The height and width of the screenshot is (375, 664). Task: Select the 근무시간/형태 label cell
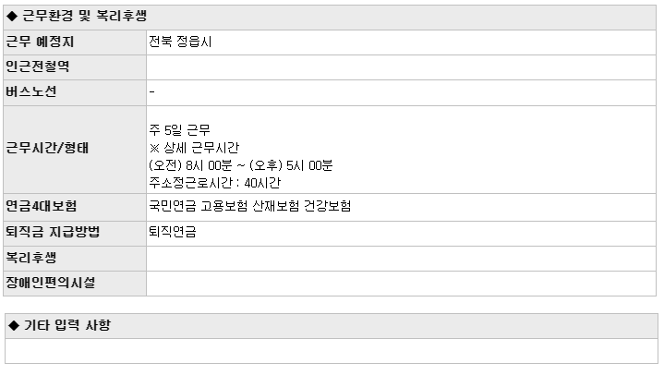[x=75, y=150]
